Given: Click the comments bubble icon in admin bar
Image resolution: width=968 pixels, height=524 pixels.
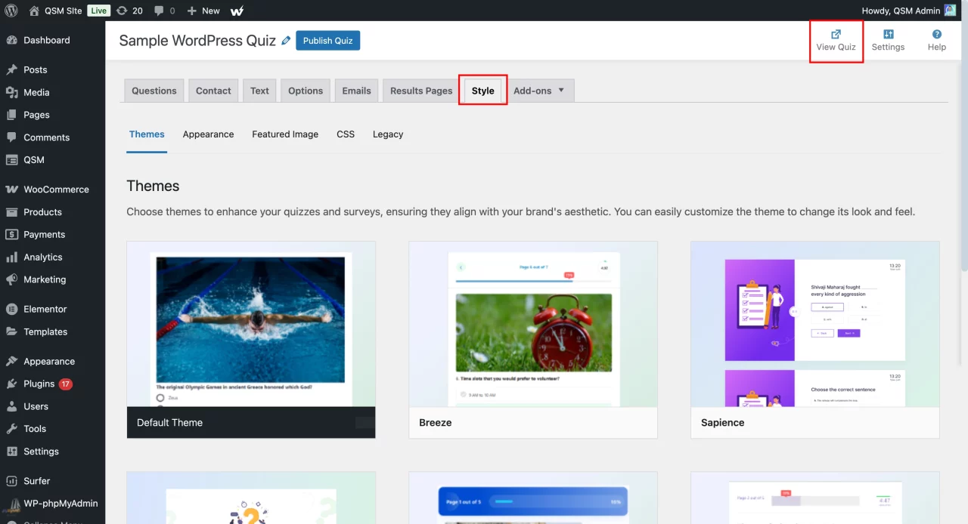Looking at the screenshot, I should tap(164, 11).
